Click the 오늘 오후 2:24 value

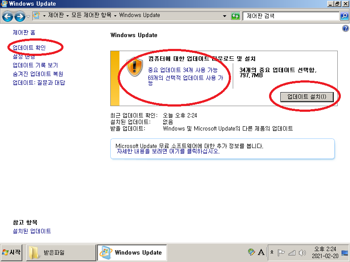pyautogui.click(x=180, y=115)
